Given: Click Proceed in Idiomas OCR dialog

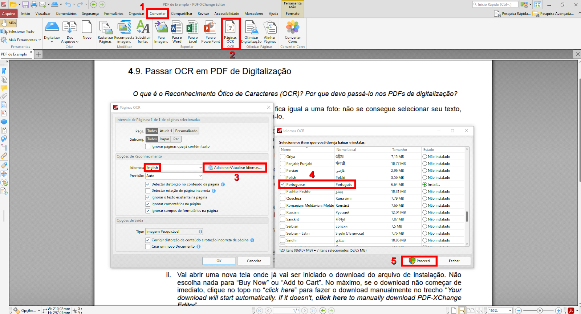Looking at the screenshot, I should pos(419,261).
